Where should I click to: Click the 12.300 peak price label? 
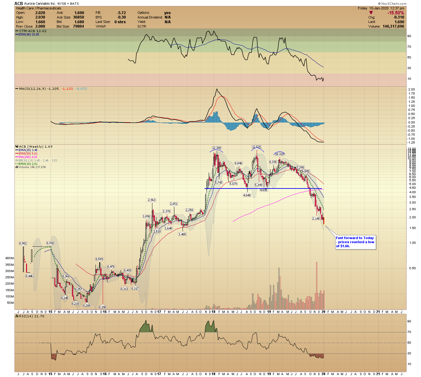tap(216, 148)
